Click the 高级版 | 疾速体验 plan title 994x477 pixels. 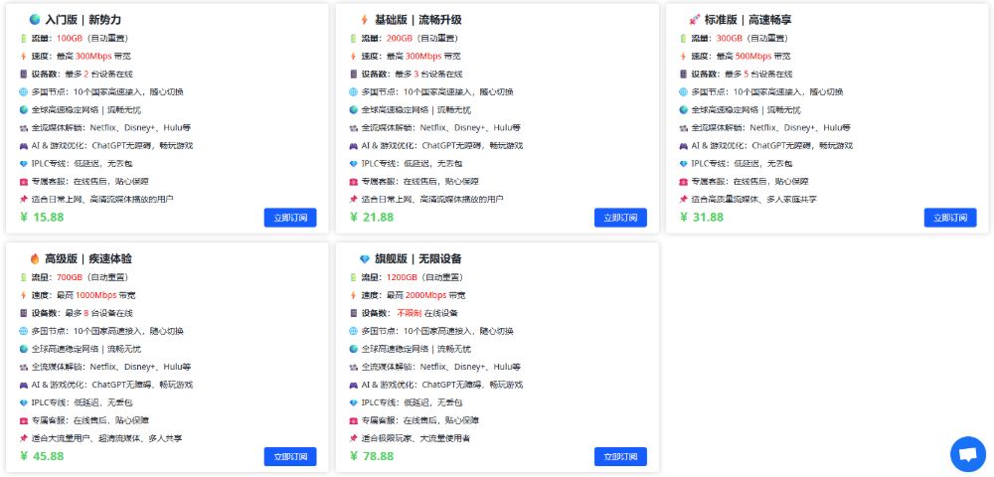point(88,259)
